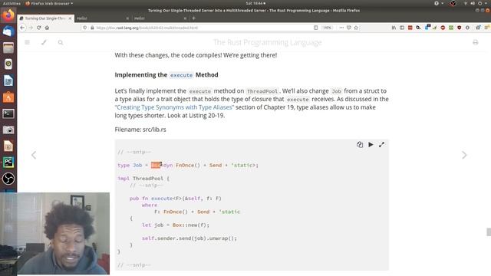
Task: Click the Firefox home button
Action: coord(47,28)
